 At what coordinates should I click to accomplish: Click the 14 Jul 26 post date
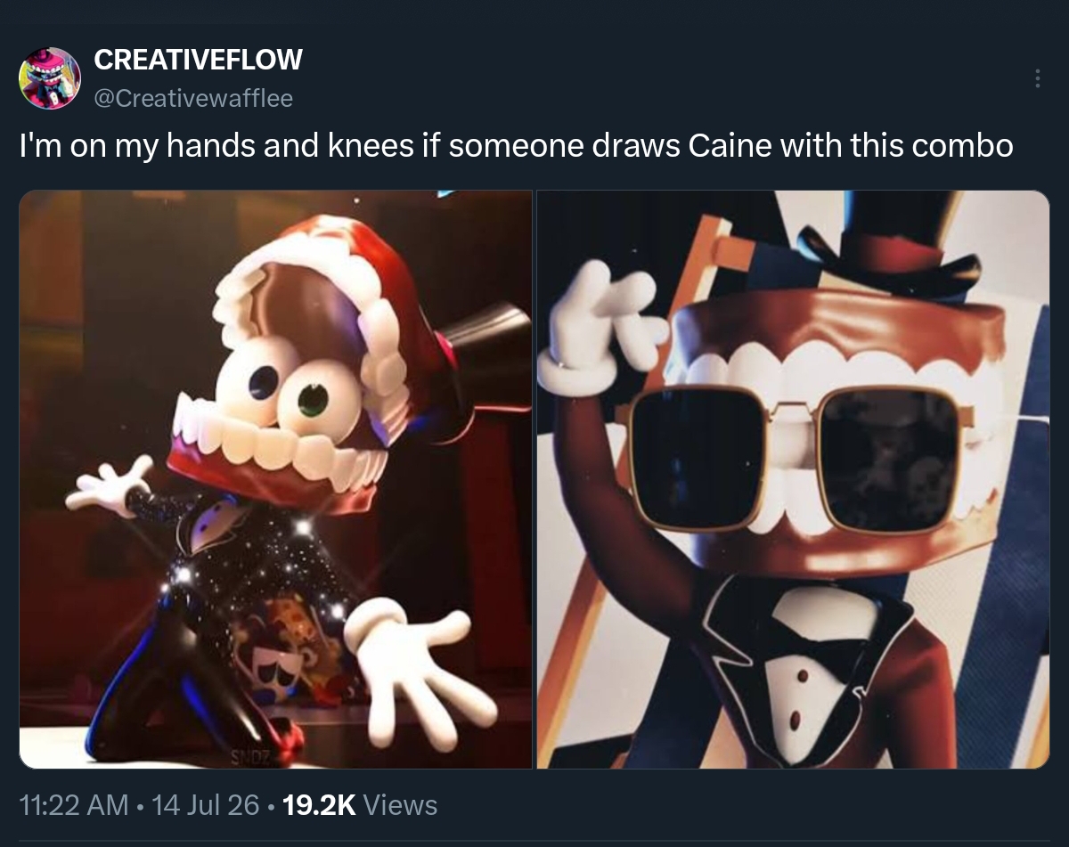[x=206, y=805]
